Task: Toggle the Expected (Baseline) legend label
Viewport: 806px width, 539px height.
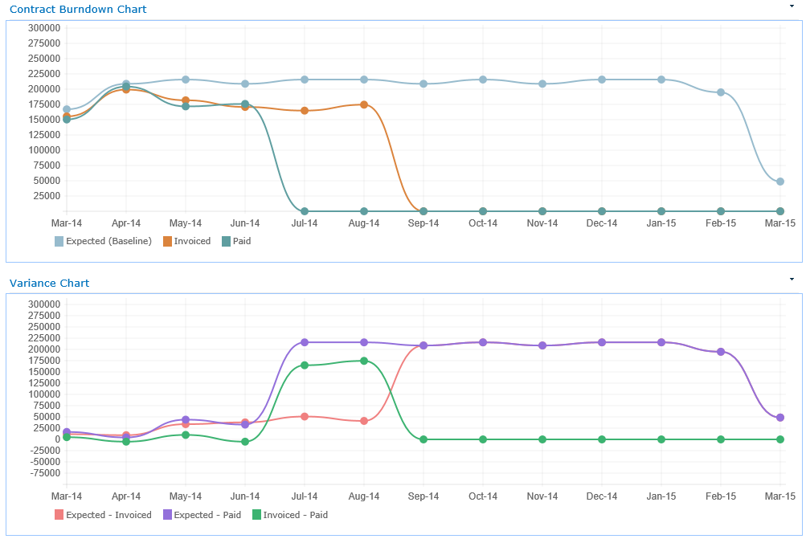Action: click(x=108, y=241)
